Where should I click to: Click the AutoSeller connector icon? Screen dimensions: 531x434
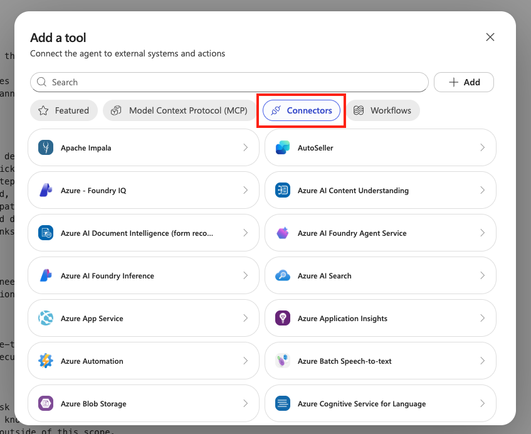point(283,148)
